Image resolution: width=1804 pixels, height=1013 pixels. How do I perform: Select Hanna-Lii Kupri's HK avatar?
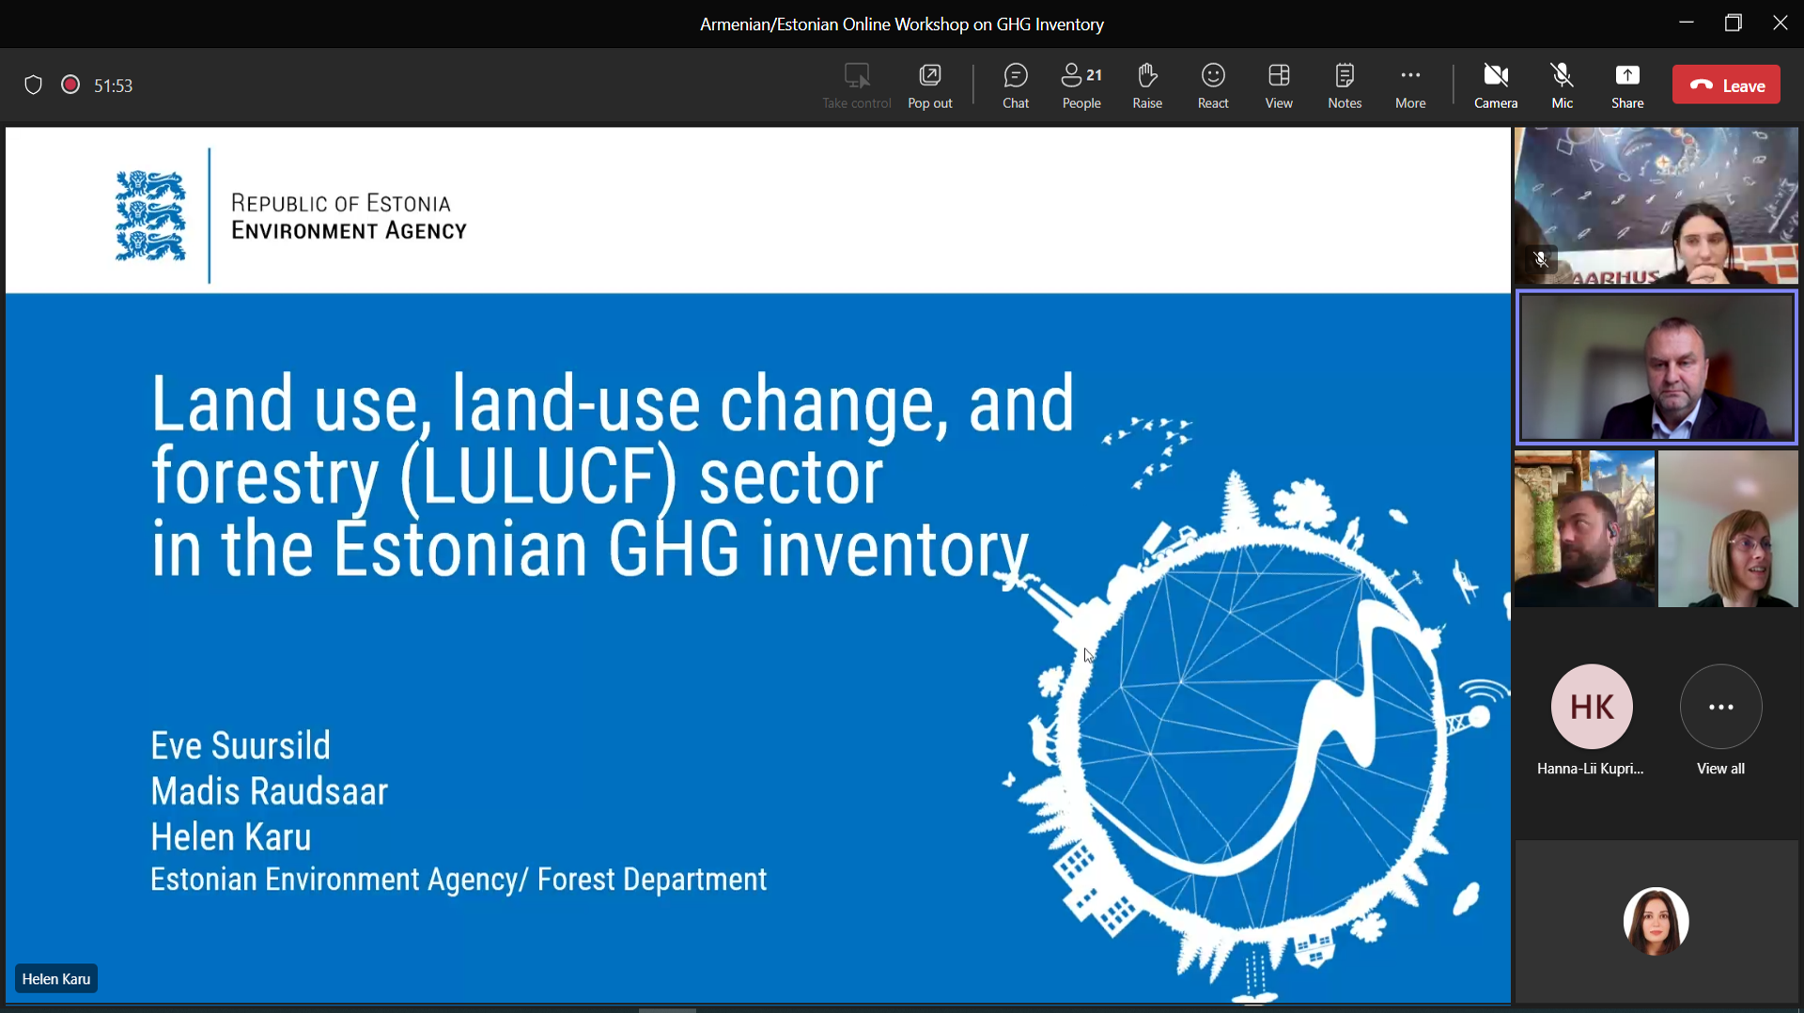coord(1591,707)
